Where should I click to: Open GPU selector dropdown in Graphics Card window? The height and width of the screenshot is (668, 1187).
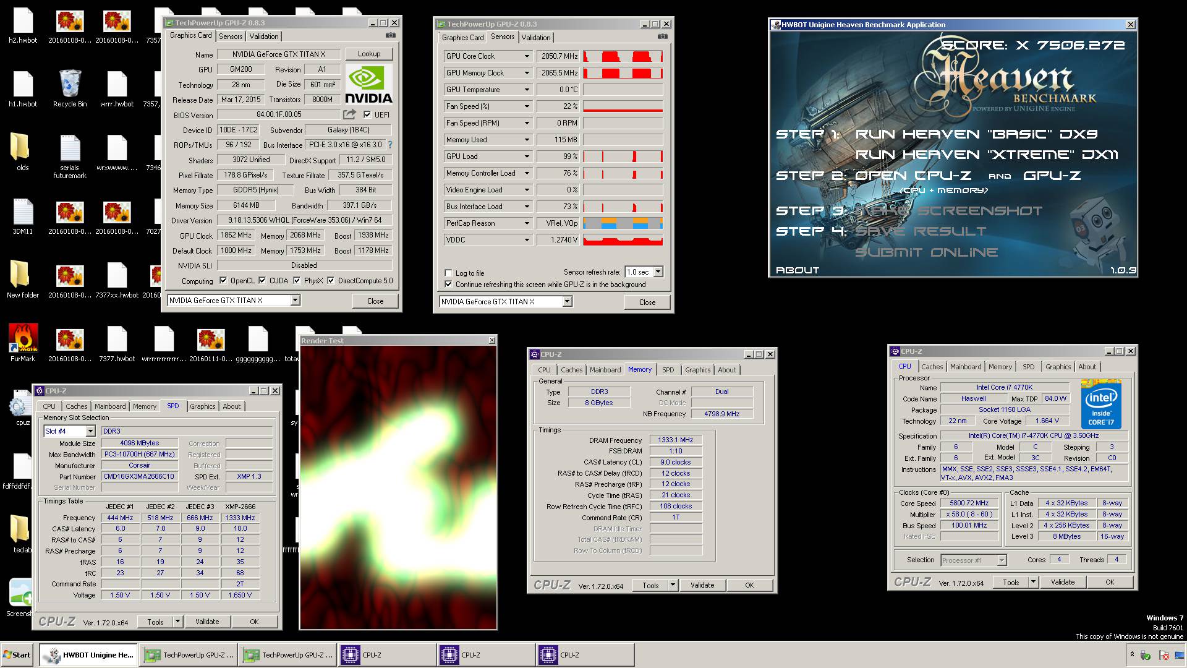pyautogui.click(x=295, y=300)
